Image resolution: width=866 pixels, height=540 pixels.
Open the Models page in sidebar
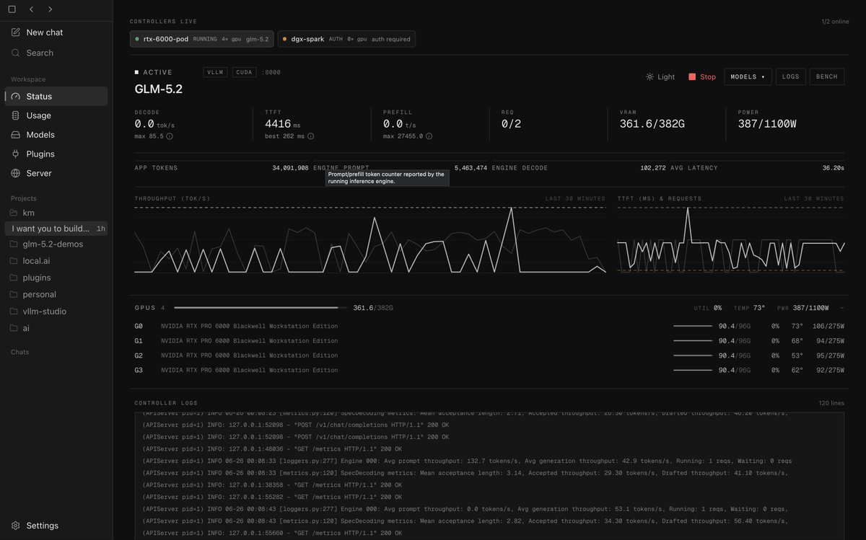coord(56,135)
